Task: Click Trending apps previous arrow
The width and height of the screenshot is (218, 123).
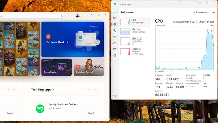Action: click(89, 89)
